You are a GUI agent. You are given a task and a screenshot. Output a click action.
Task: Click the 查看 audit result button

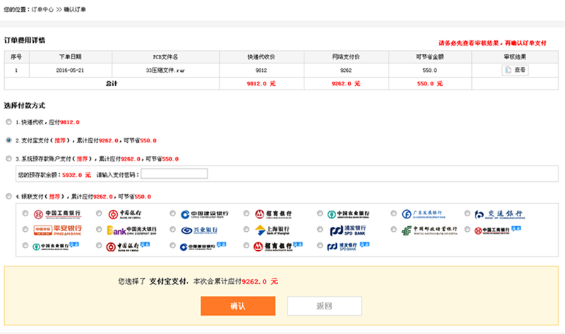pos(516,70)
